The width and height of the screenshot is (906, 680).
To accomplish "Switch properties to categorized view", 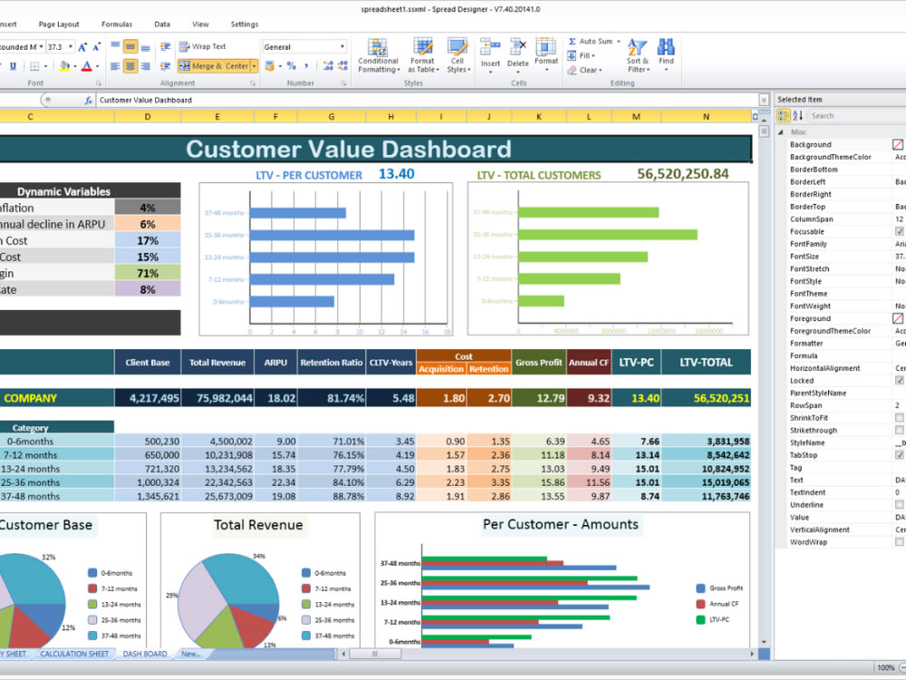I will point(783,116).
